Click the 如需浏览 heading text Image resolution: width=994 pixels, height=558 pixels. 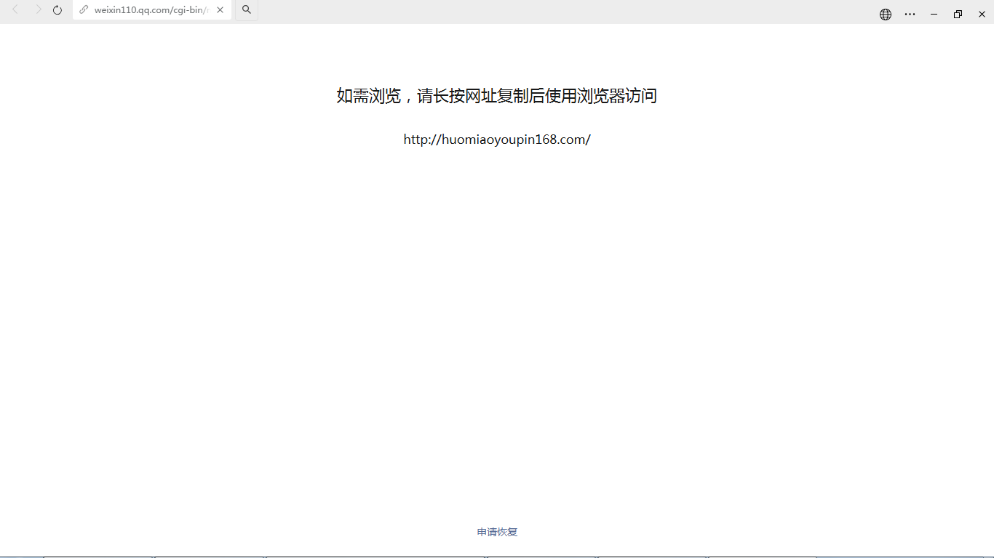[x=497, y=95]
